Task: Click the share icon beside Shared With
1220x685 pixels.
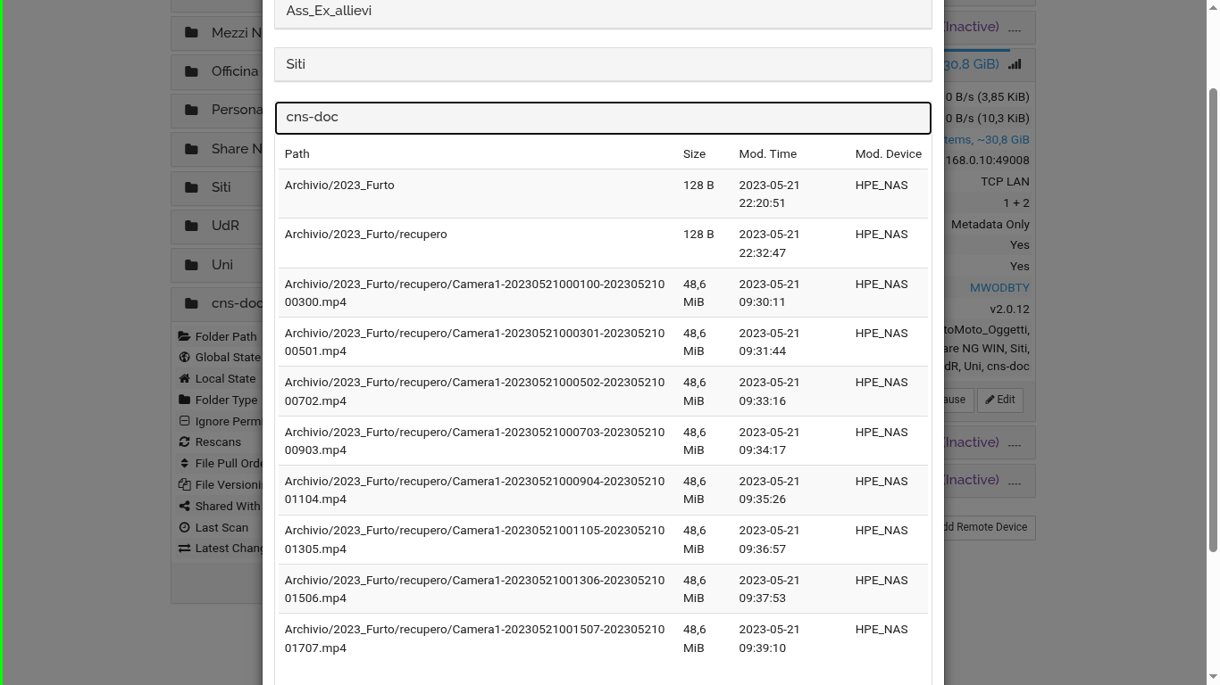Action: coord(184,506)
